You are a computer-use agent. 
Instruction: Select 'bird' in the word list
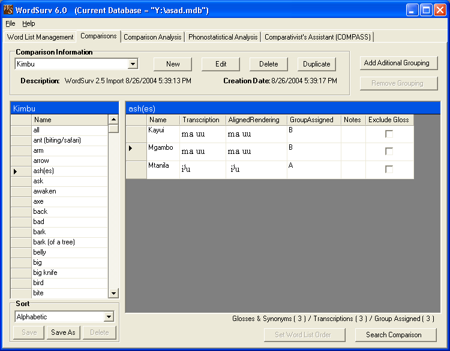pos(70,283)
